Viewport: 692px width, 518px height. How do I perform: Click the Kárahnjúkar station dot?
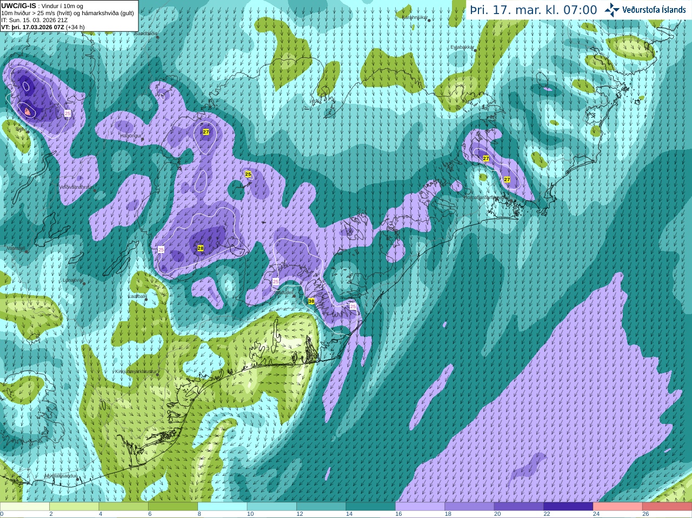tap(429, 21)
